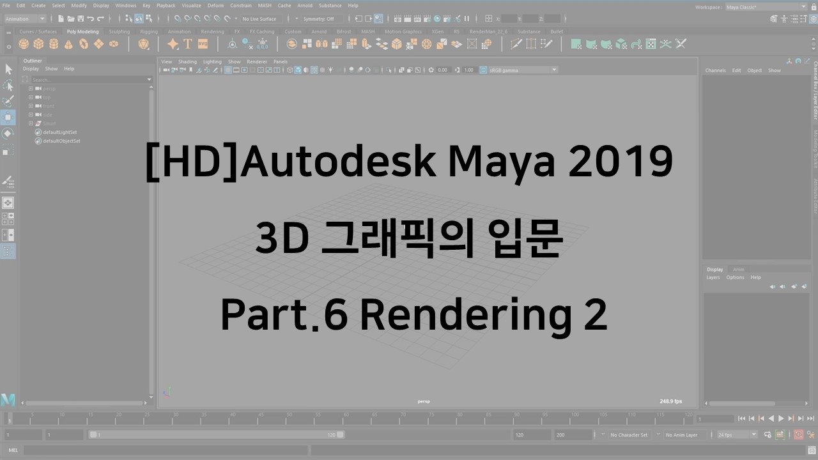The image size is (818, 460).
Task: Click the Play backwards button
Action: [x=771, y=418]
